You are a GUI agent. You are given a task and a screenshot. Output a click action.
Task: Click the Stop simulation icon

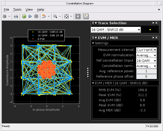(36, 16)
